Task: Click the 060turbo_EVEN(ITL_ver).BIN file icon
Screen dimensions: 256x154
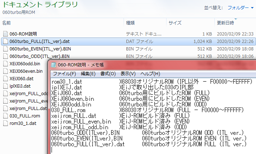Action: tap(5, 49)
